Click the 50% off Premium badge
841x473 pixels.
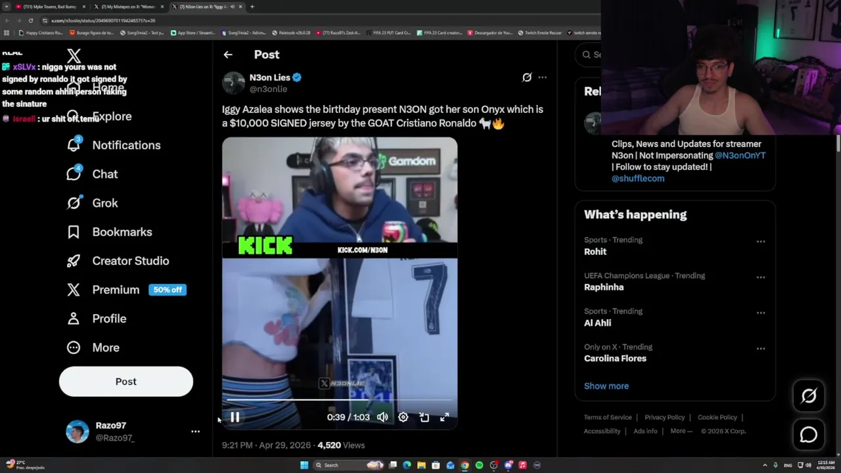168,290
